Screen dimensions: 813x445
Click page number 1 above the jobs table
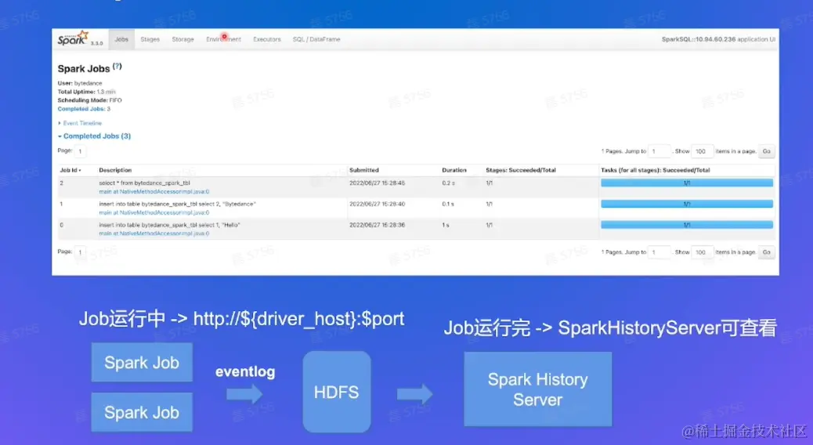(80, 151)
